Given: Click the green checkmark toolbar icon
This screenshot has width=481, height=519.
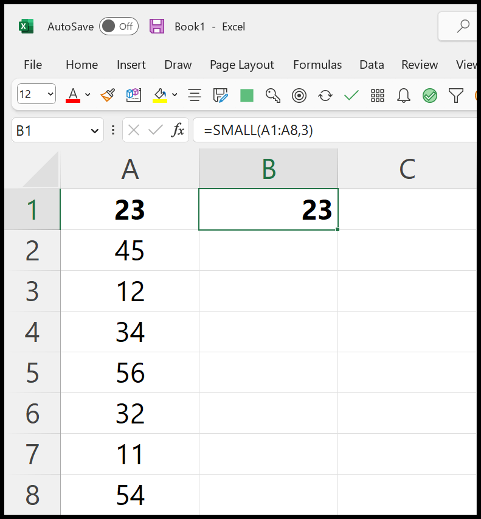Looking at the screenshot, I should pyautogui.click(x=351, y=96).
